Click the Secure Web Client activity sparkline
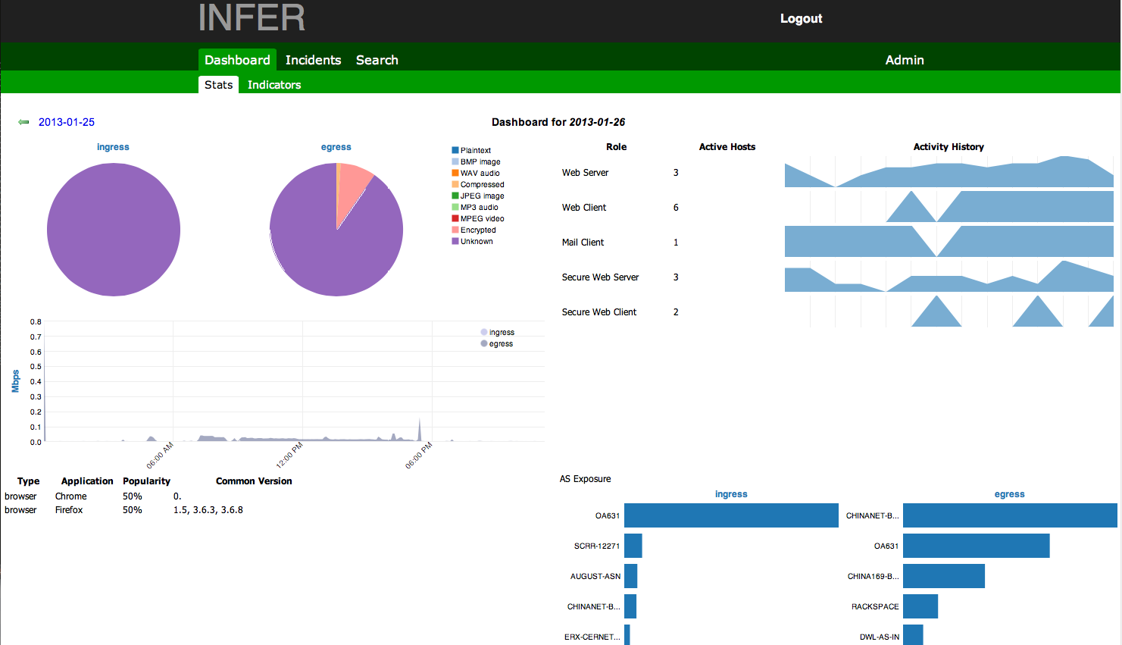The height and width of the screenshot is (645, 1122). [x=949, y=312]
